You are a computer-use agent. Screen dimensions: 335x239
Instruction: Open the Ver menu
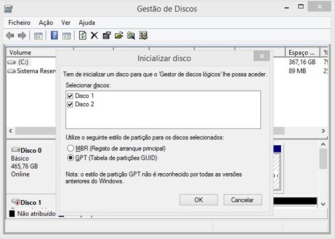tap(66, 23)
